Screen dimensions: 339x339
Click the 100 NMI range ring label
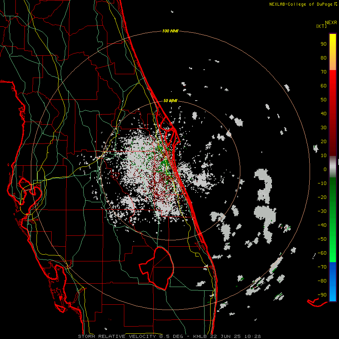170,31
